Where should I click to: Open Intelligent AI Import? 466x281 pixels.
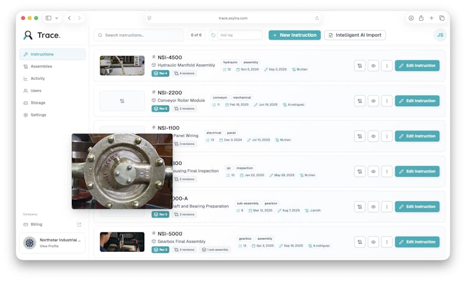click(x=355, y=35)
